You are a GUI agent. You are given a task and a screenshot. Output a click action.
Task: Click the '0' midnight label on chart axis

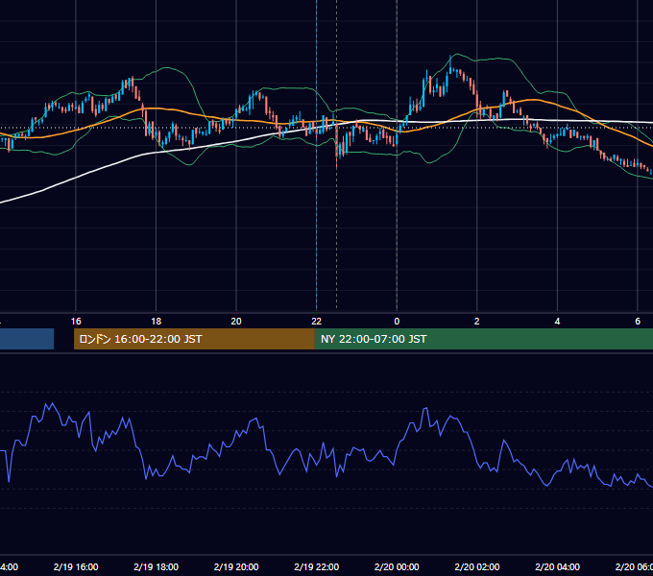(397, 322)
